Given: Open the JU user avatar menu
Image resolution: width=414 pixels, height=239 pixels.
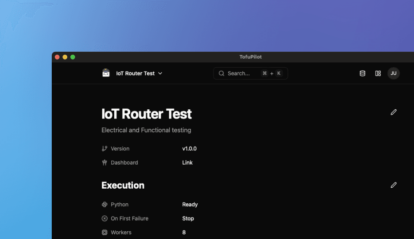Looking at the screenshot, I should pos(393,74).
